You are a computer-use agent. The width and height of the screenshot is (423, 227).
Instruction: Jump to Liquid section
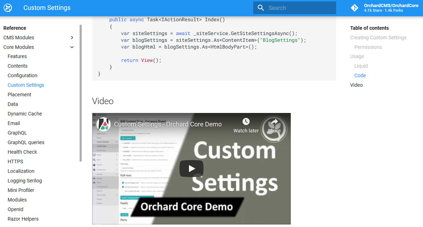click(361, 66)
